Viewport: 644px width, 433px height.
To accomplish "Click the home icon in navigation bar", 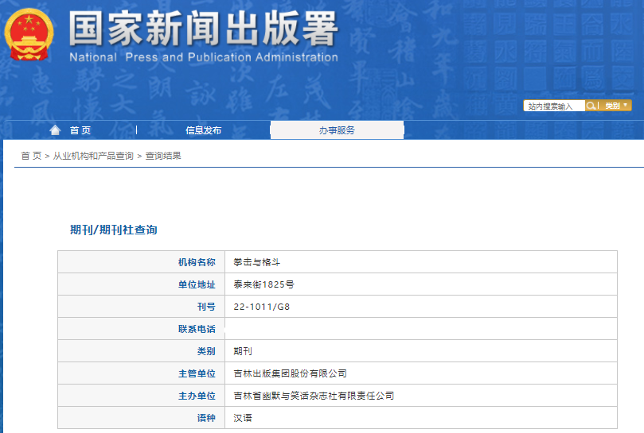I will [x=55, y=130].
